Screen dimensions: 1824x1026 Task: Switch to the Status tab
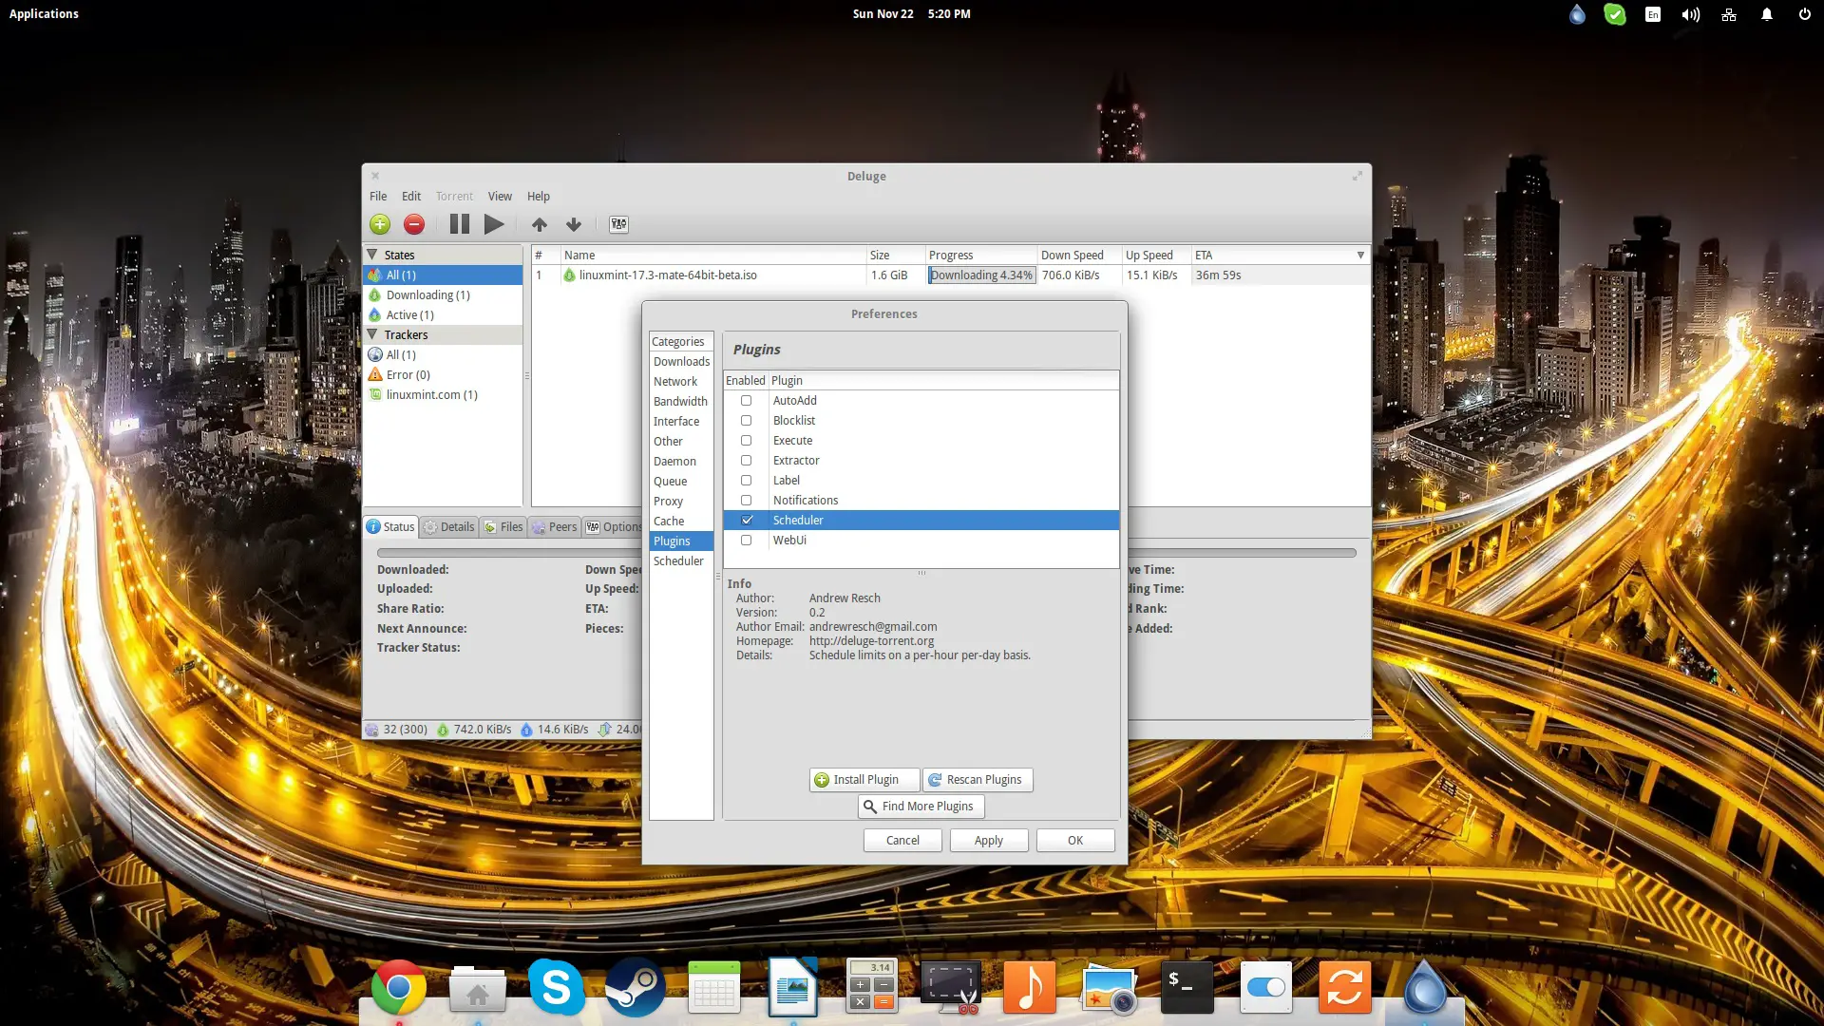coord(391,526)
